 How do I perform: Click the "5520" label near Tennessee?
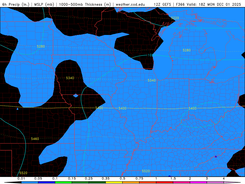click(x=146, y=171)
